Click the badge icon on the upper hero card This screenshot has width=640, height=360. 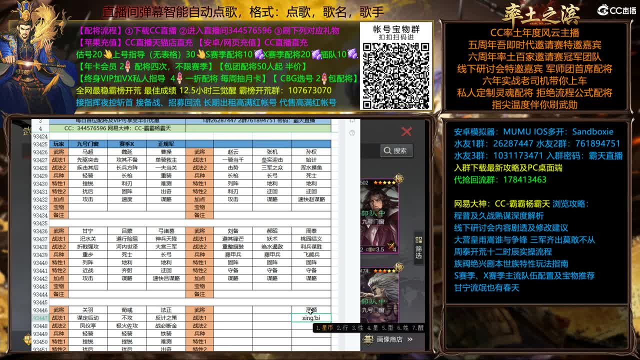398,179
